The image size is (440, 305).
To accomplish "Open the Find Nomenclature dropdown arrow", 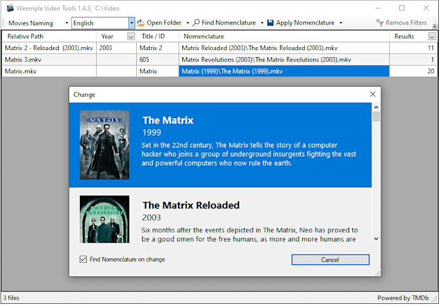I will point(262,23).
